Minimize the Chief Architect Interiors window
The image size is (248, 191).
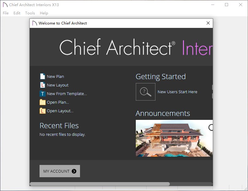pyautogui.click(x=213, y=5)
